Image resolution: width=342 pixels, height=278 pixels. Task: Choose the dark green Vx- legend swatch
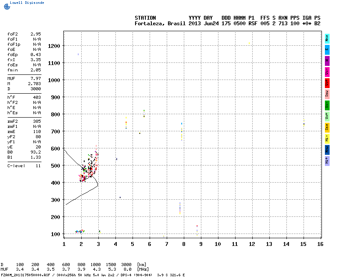coord(327,105)
